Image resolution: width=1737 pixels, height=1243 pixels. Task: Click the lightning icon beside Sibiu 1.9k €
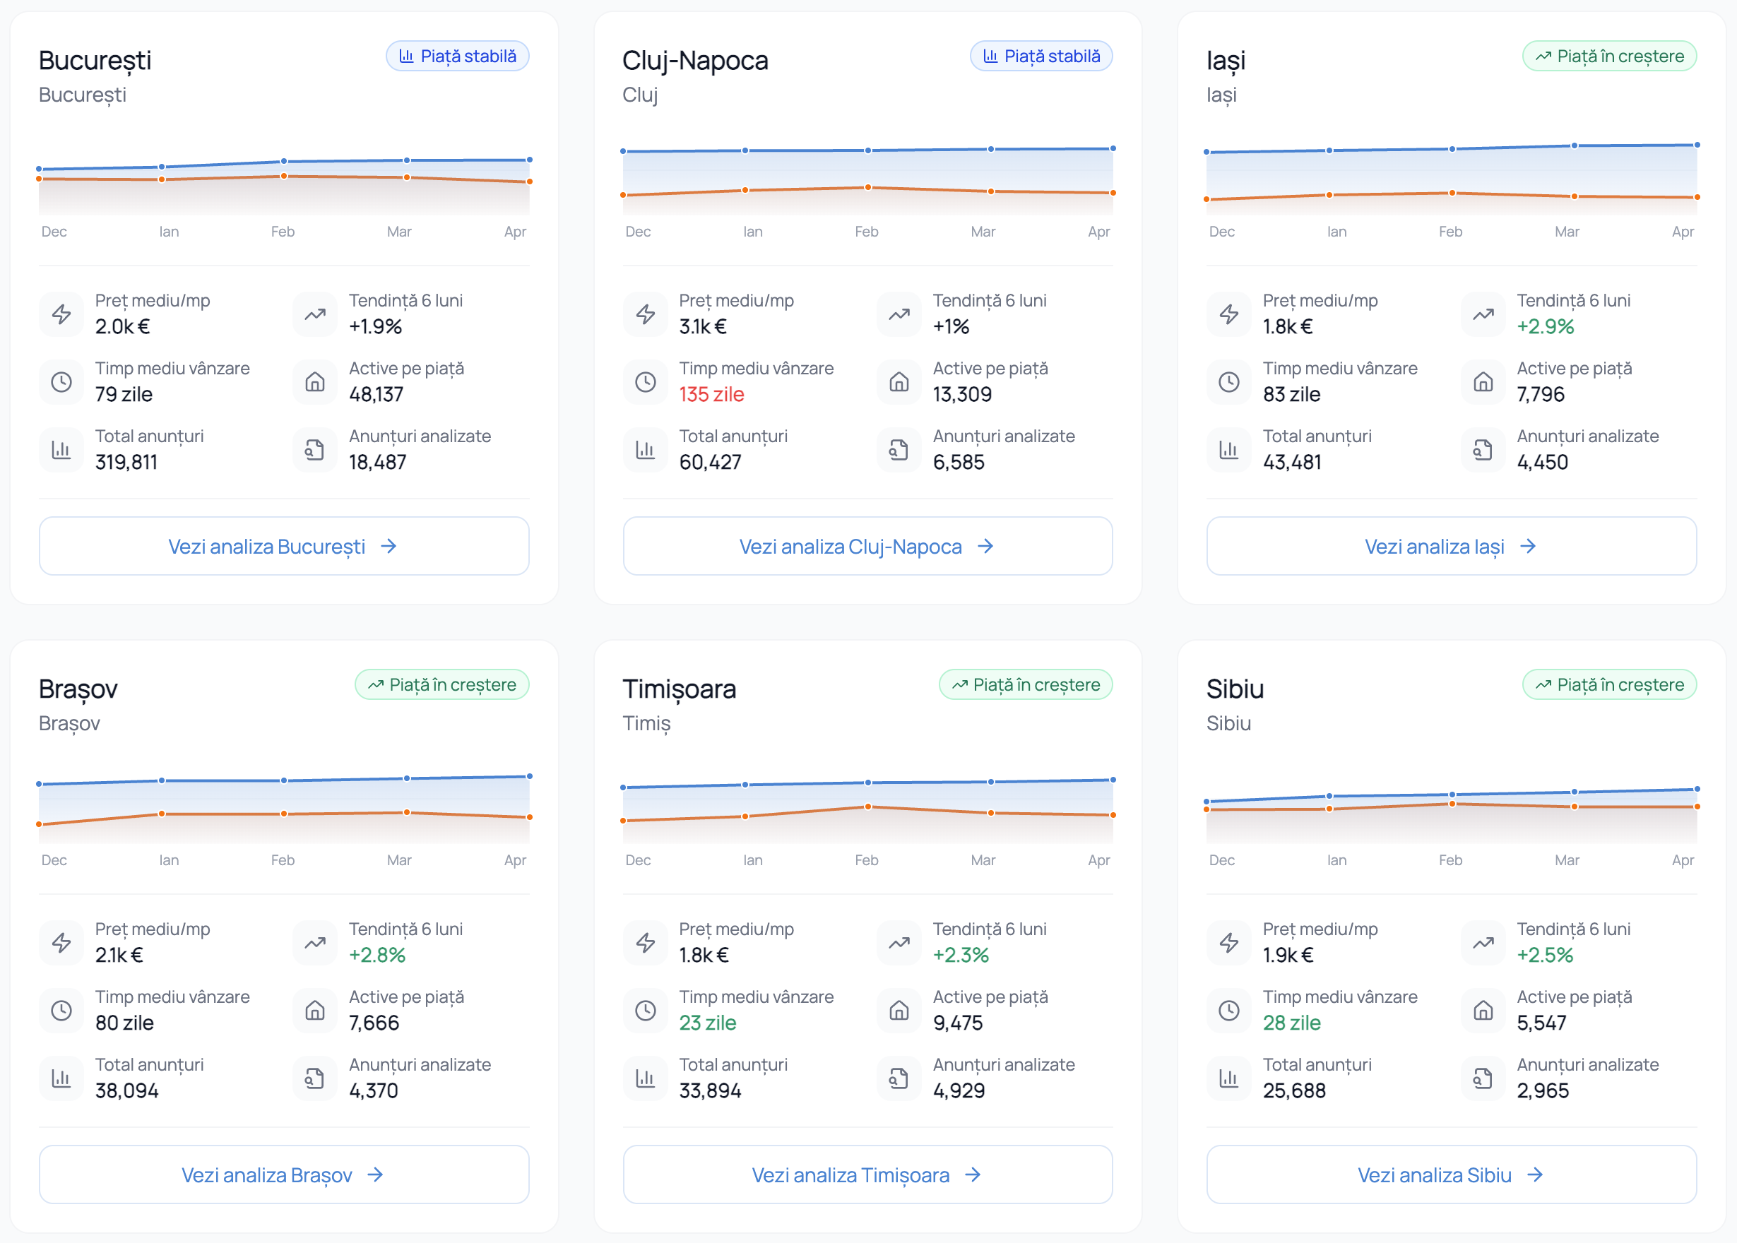[x=1228, y=942]
